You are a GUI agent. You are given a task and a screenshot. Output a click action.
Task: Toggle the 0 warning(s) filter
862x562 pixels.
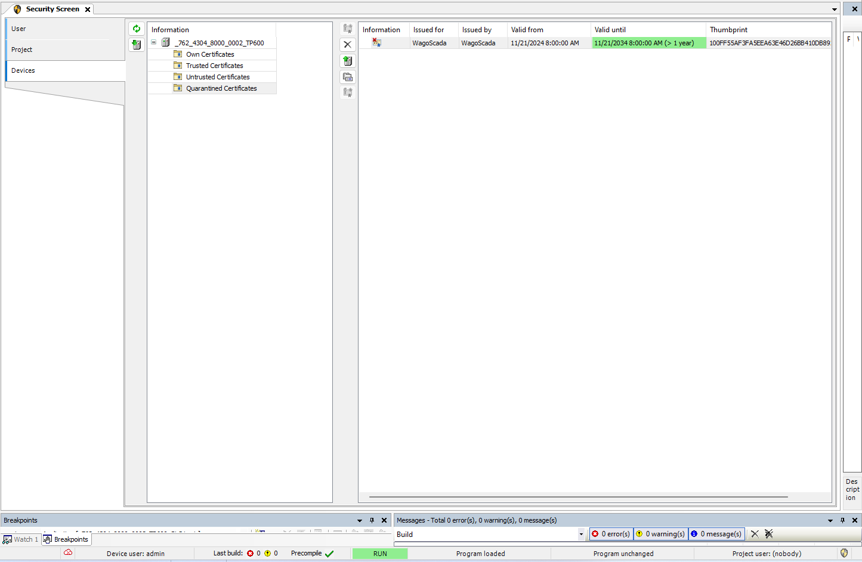point(660,534)
